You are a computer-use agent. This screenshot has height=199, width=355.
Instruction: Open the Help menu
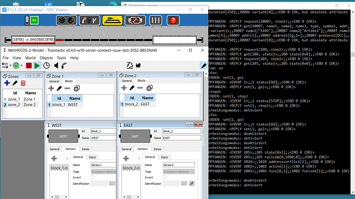[x=74, y=58]
